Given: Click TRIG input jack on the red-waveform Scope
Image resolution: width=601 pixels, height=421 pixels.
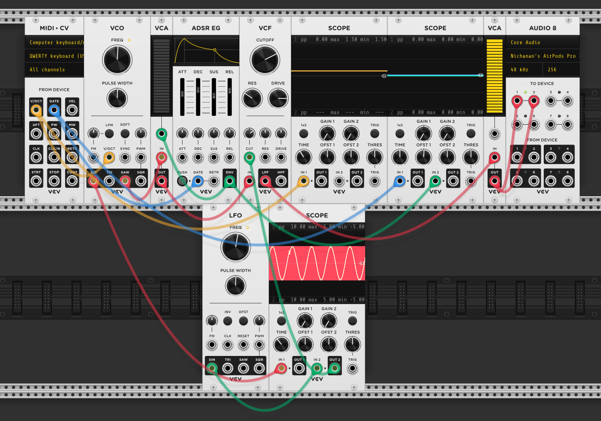Looking at the screenshot, I should (352, 368).
